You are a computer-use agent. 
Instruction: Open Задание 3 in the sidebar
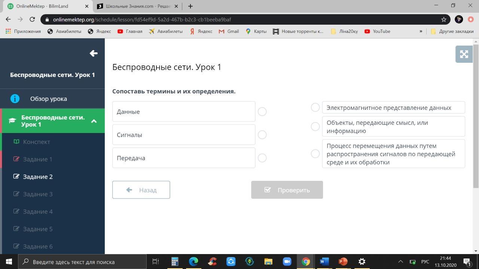click(x=38, y=194)
